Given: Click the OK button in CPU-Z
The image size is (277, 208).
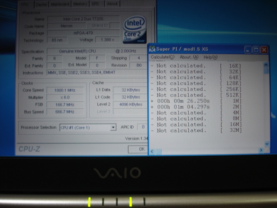Looking at the screenshot, I should [x=138, y=149].
